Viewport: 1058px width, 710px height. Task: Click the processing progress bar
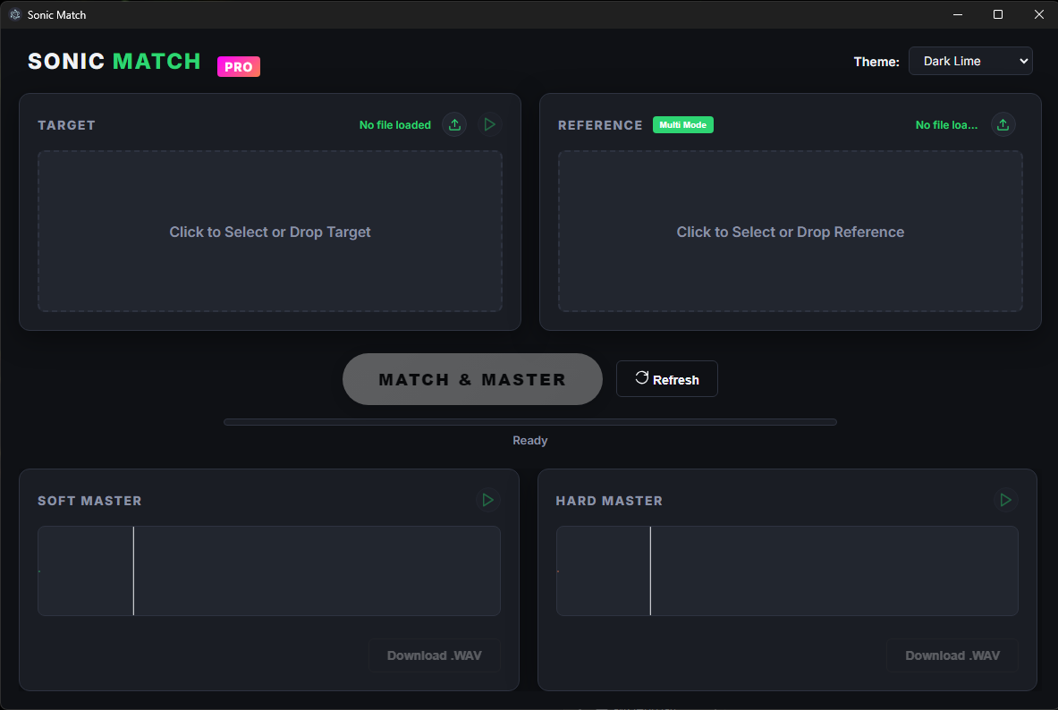point(529,422)
